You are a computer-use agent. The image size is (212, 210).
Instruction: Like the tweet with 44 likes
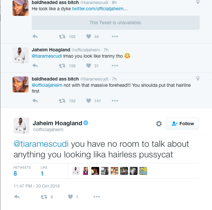click(x=89, y=36)
